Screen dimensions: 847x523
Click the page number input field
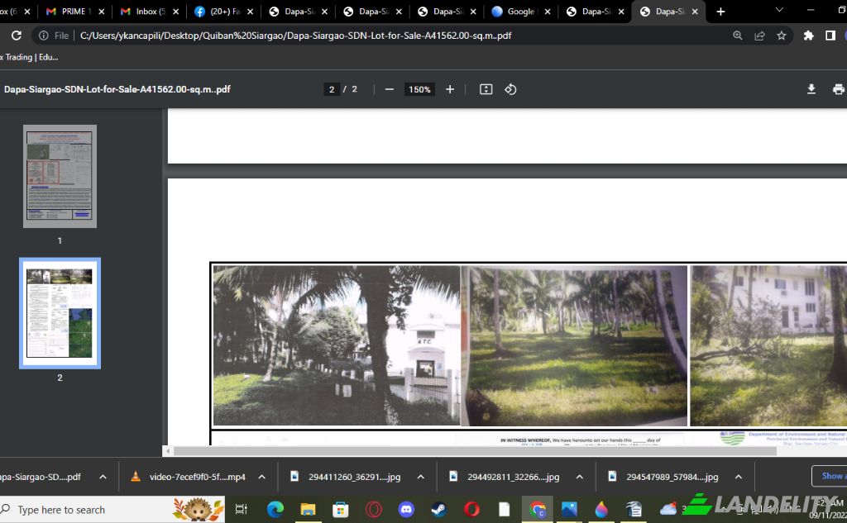tap(332, 89)
